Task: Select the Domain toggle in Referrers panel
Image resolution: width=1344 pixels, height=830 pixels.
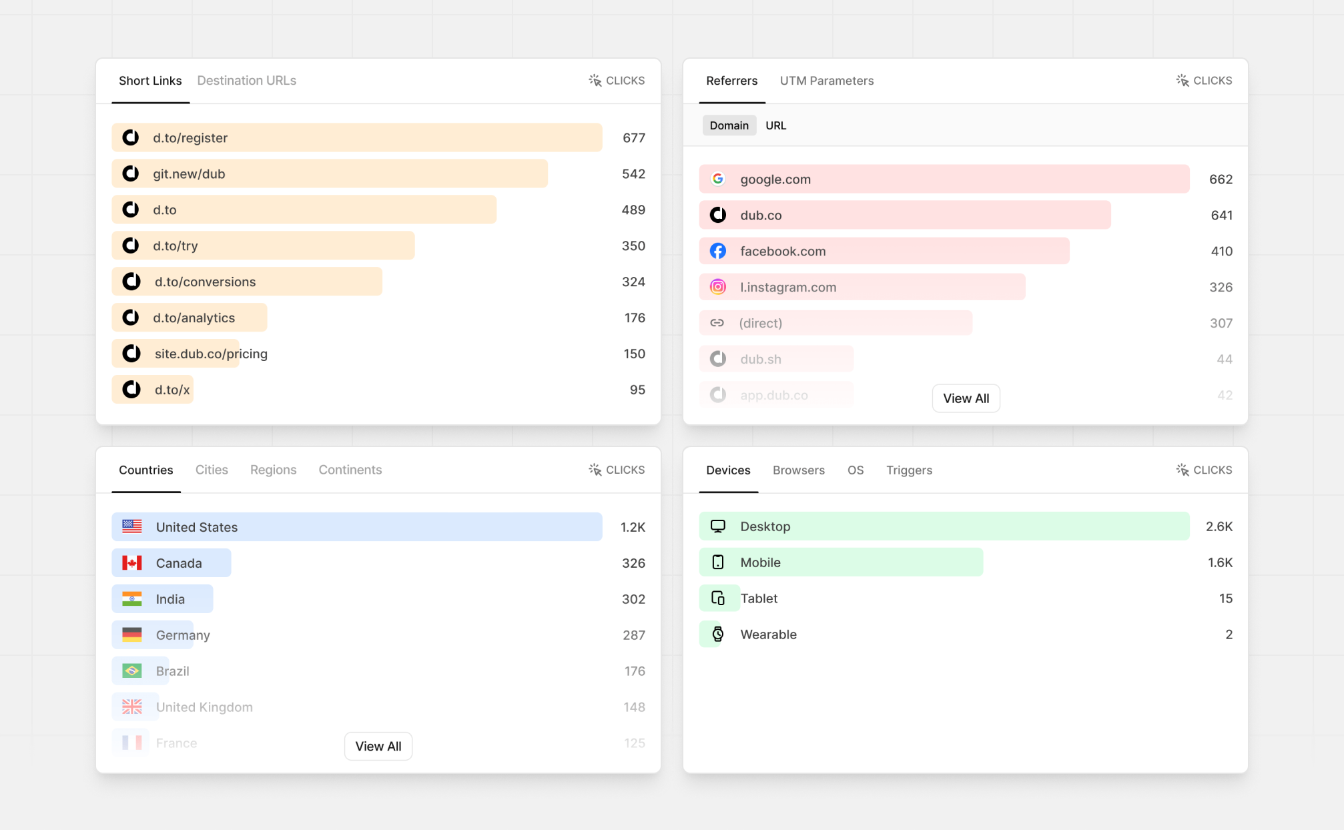Action: tap(729, 125)
